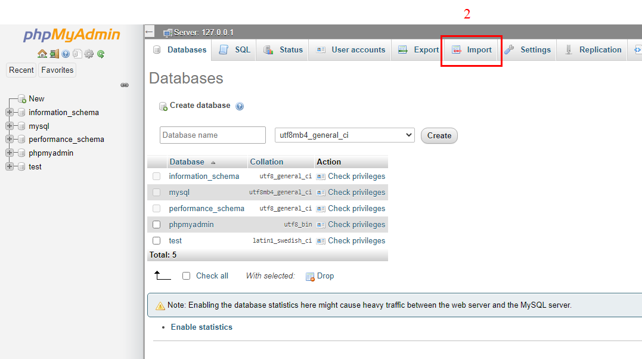Click the Server 127.0.0.1 breadcrumb icon

(167, 33)
